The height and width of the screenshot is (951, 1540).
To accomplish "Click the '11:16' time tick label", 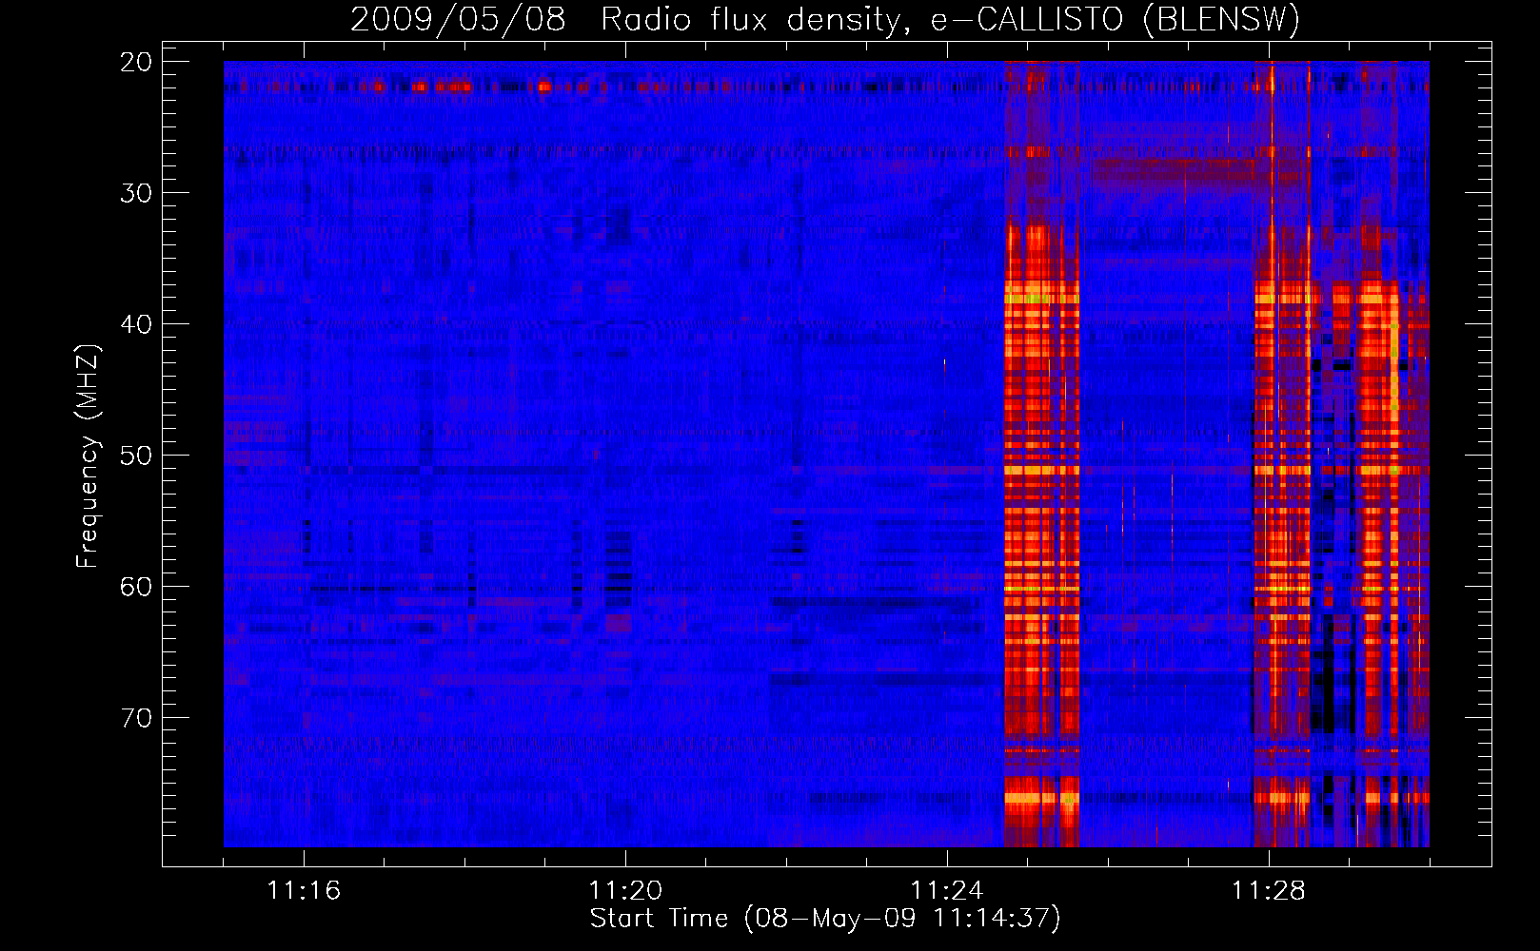I will coord(304,891).
